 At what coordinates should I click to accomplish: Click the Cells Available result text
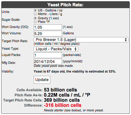click(61, 90)
